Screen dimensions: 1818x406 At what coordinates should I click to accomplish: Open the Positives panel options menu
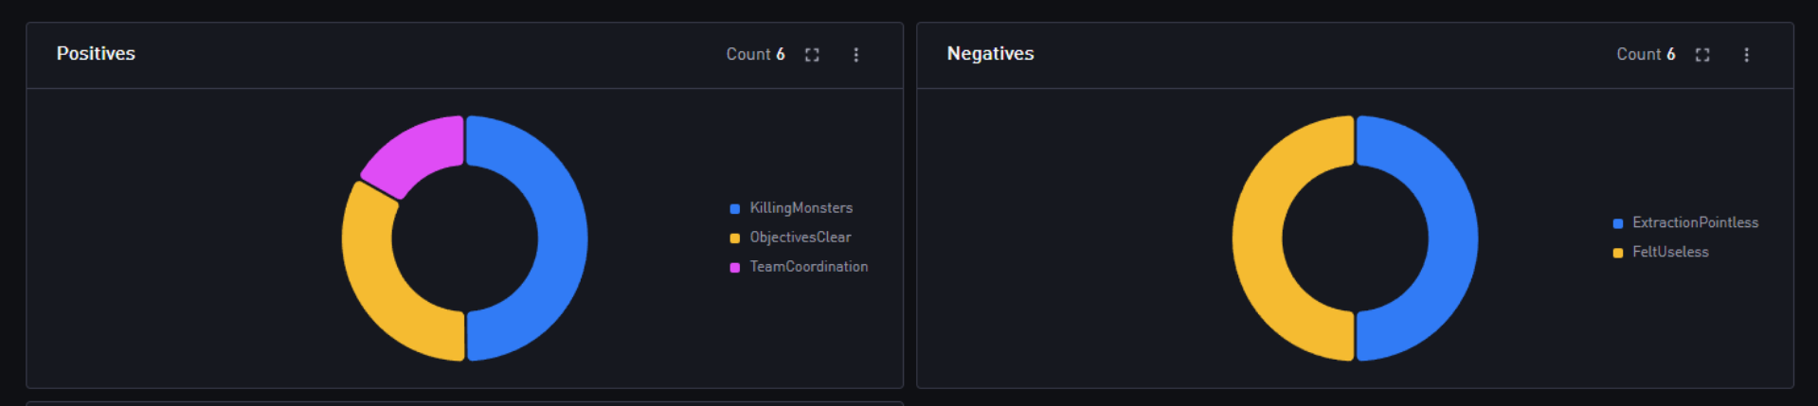click(855, 55)
